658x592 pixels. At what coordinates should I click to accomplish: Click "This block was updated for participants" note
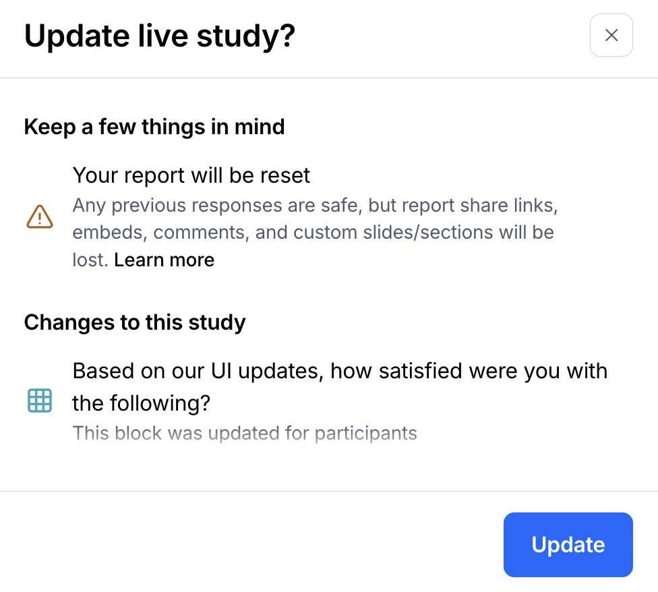coord(245,433)
